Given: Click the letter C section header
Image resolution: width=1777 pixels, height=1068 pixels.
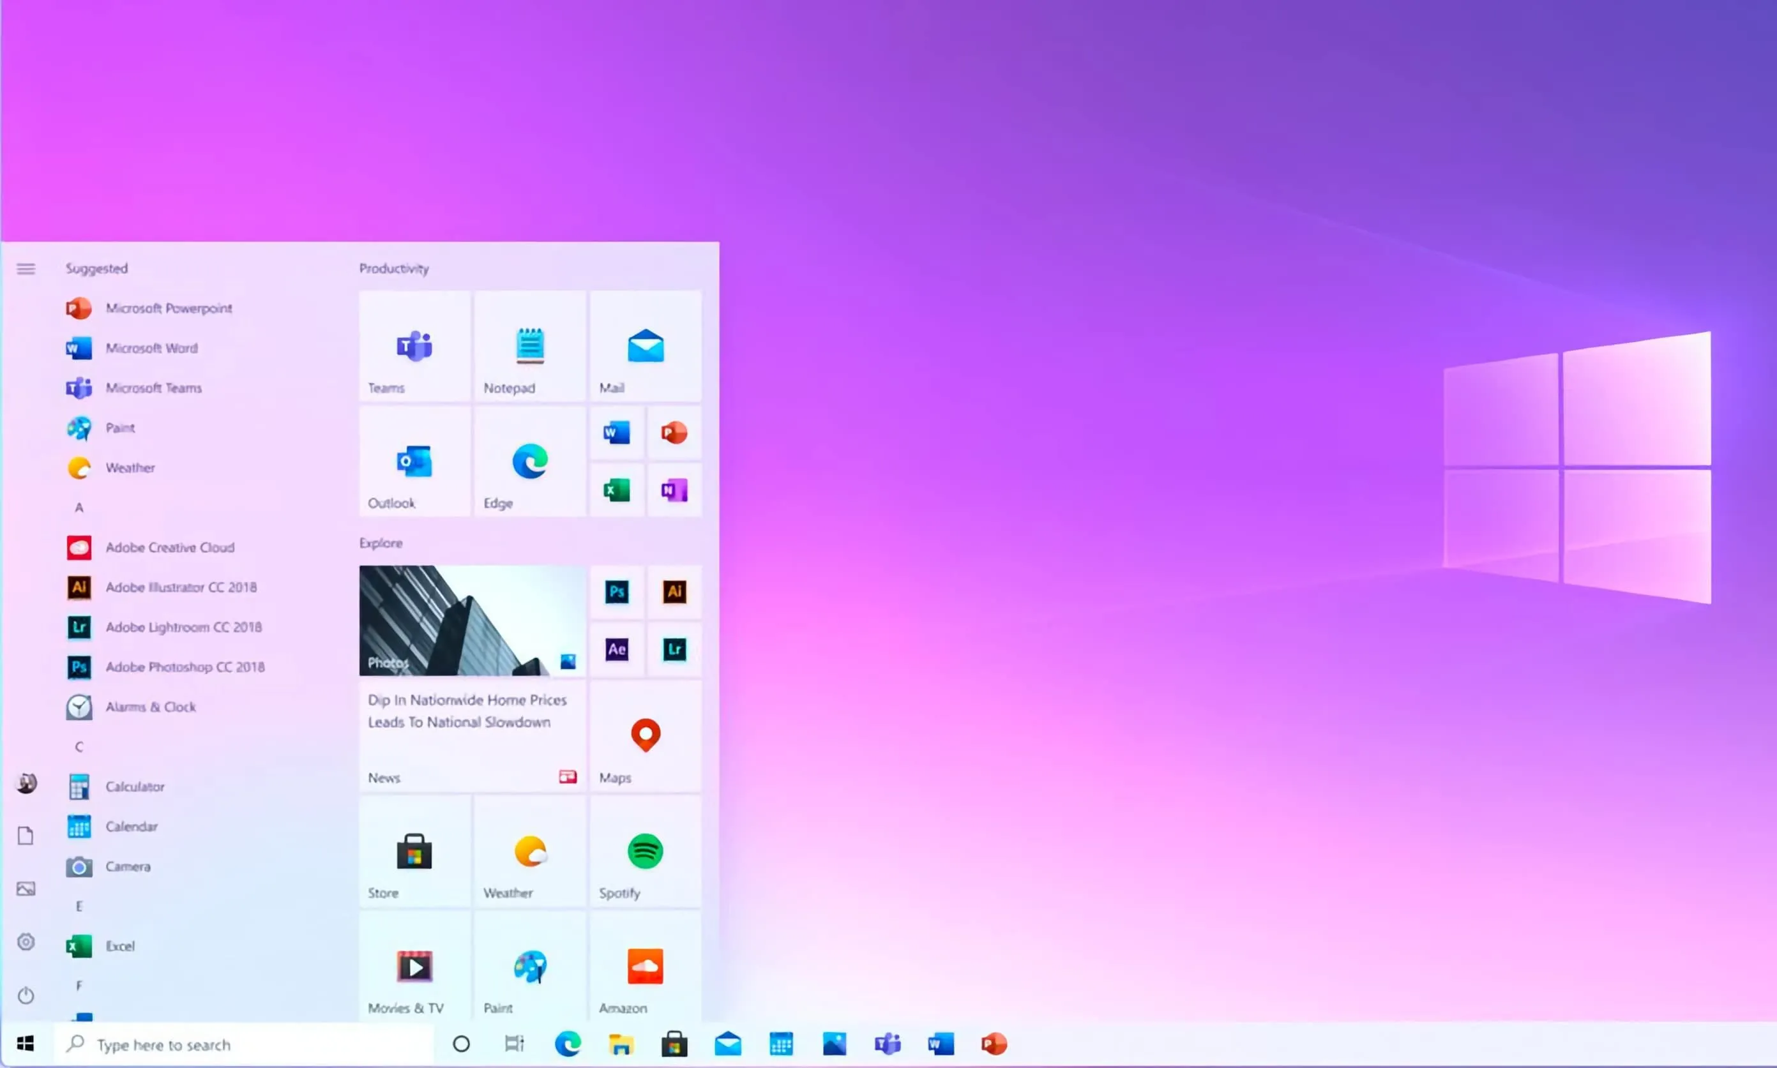Looking at the screenshot, I should 79,747.
